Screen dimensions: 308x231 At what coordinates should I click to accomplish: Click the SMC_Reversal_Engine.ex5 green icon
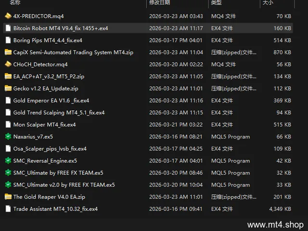click(8, 161)
